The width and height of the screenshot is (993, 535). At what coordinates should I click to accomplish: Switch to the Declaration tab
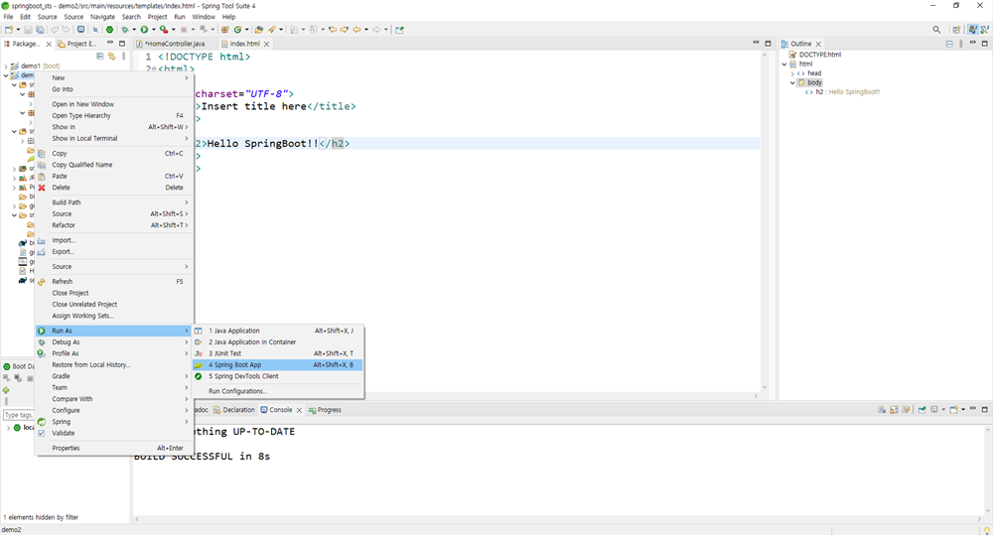click(x=233, y=410)
